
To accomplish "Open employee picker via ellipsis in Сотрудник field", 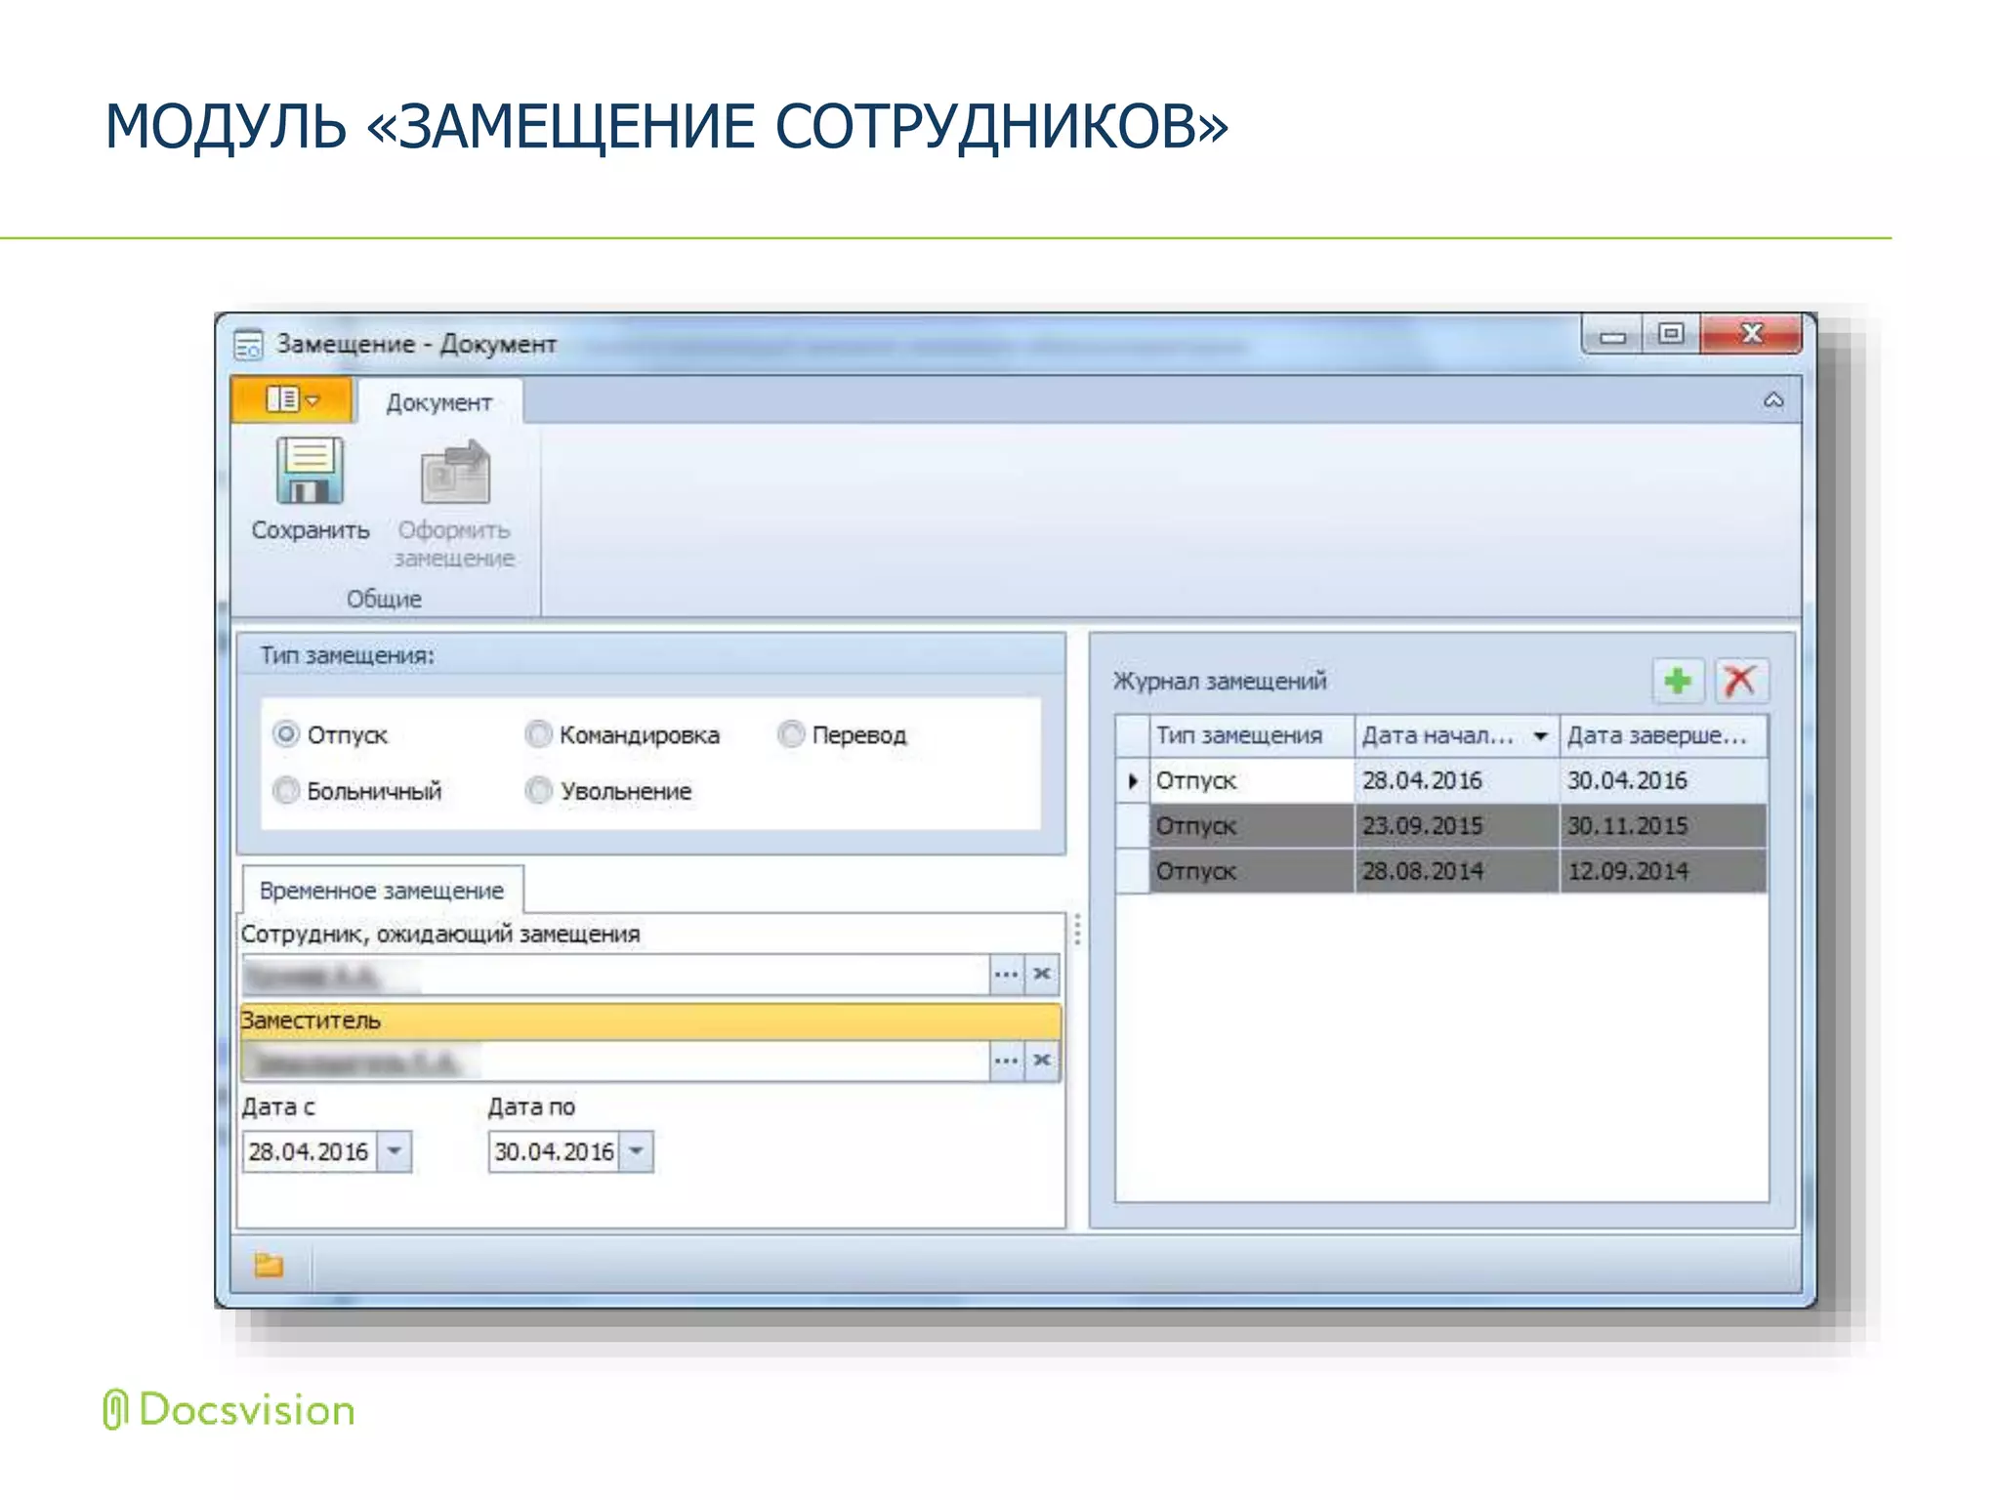I will 1006,975.
